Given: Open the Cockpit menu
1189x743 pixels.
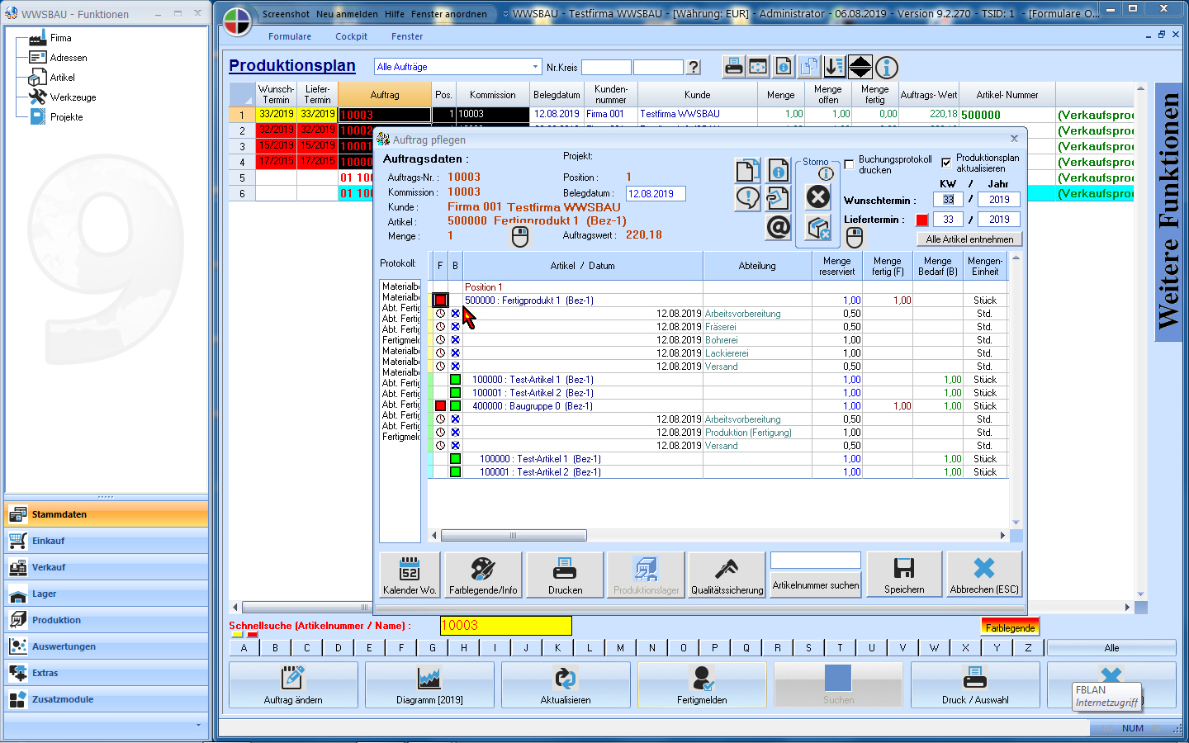Looking at the screenshot, I should click(351, 36).
